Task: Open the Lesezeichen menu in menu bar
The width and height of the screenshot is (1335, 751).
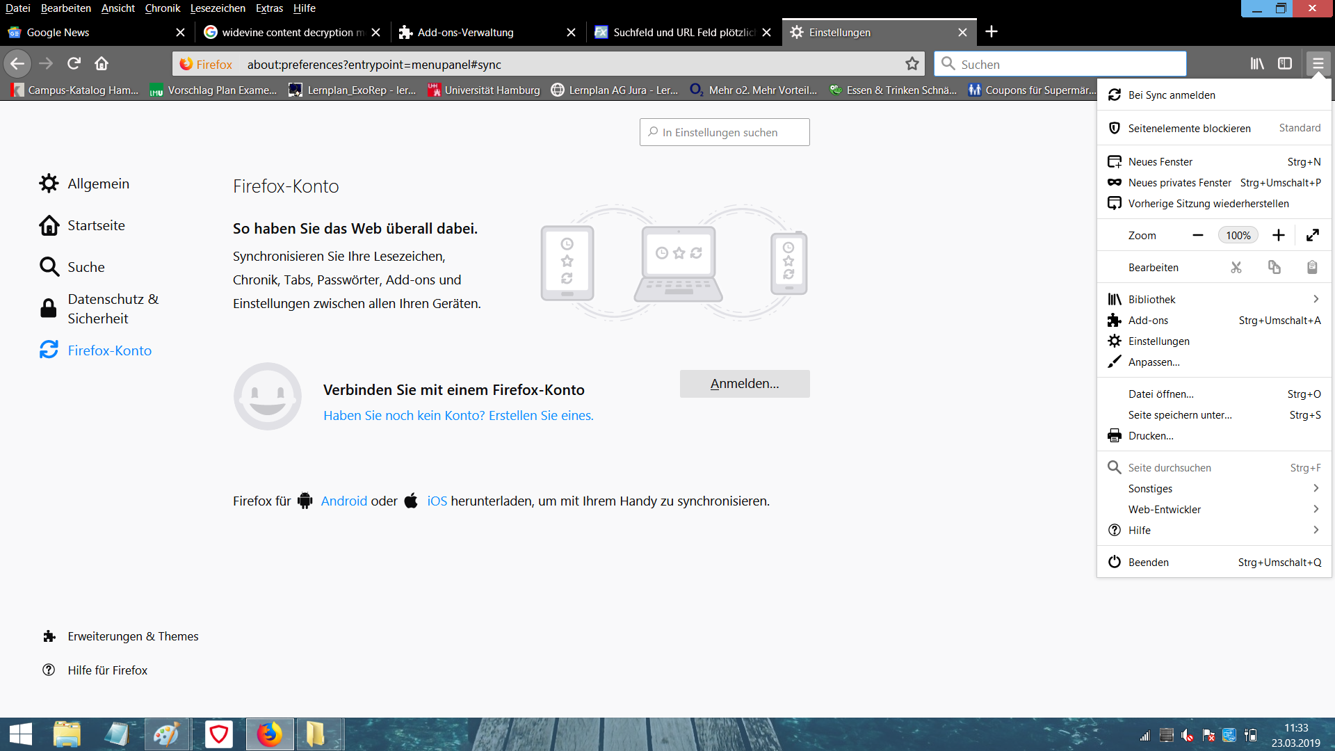Action: (x=218, y=8)
